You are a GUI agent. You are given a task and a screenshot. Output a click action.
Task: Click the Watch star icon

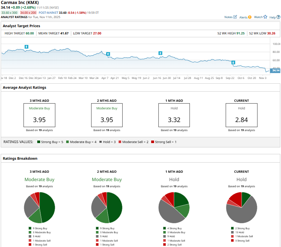(265, 17)
